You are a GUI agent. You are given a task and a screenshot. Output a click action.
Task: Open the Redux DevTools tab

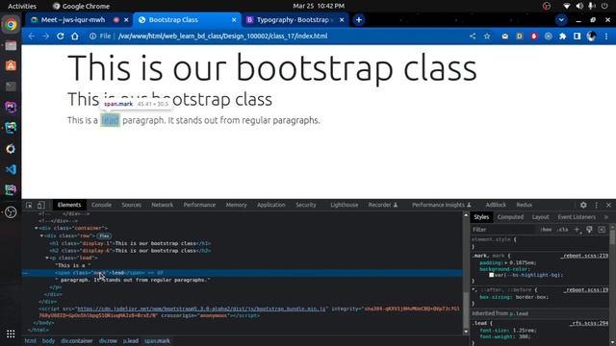coord(524,205)
